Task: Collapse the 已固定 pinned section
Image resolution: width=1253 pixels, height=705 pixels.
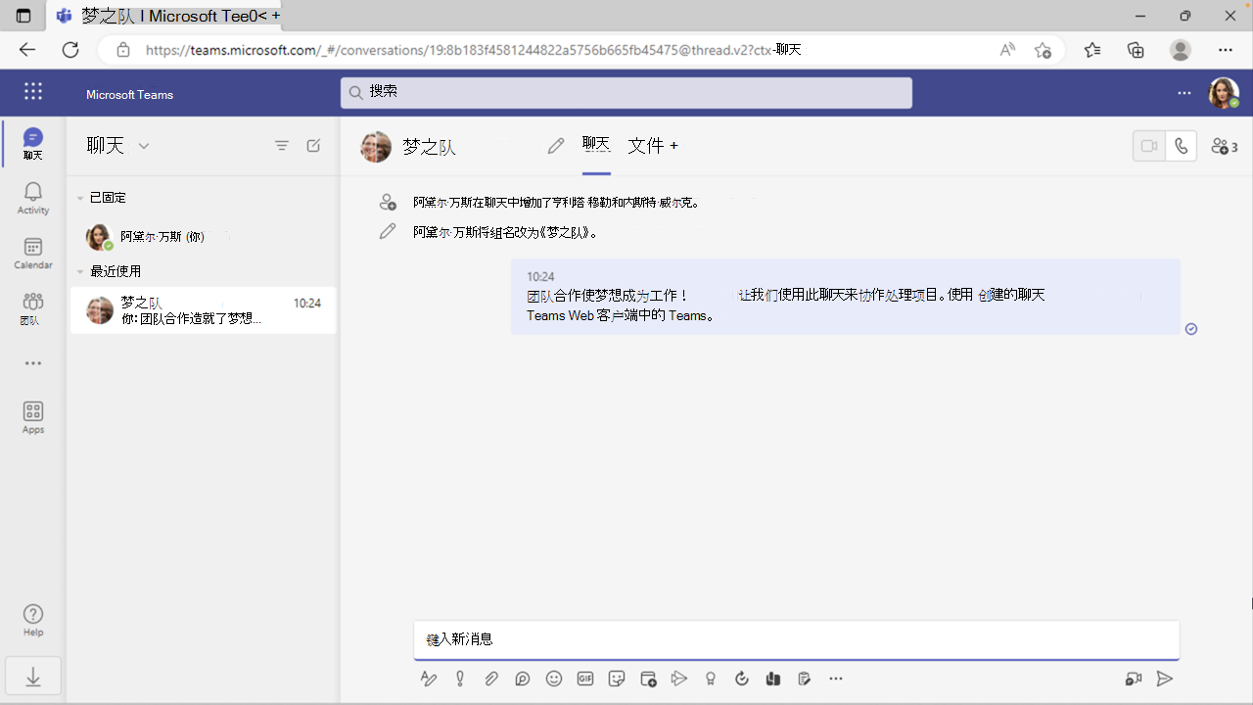Action: pyautogui.click(x=80, y=198)
